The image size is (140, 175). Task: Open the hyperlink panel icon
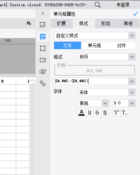pyautogui.click(x=43, y=83)
